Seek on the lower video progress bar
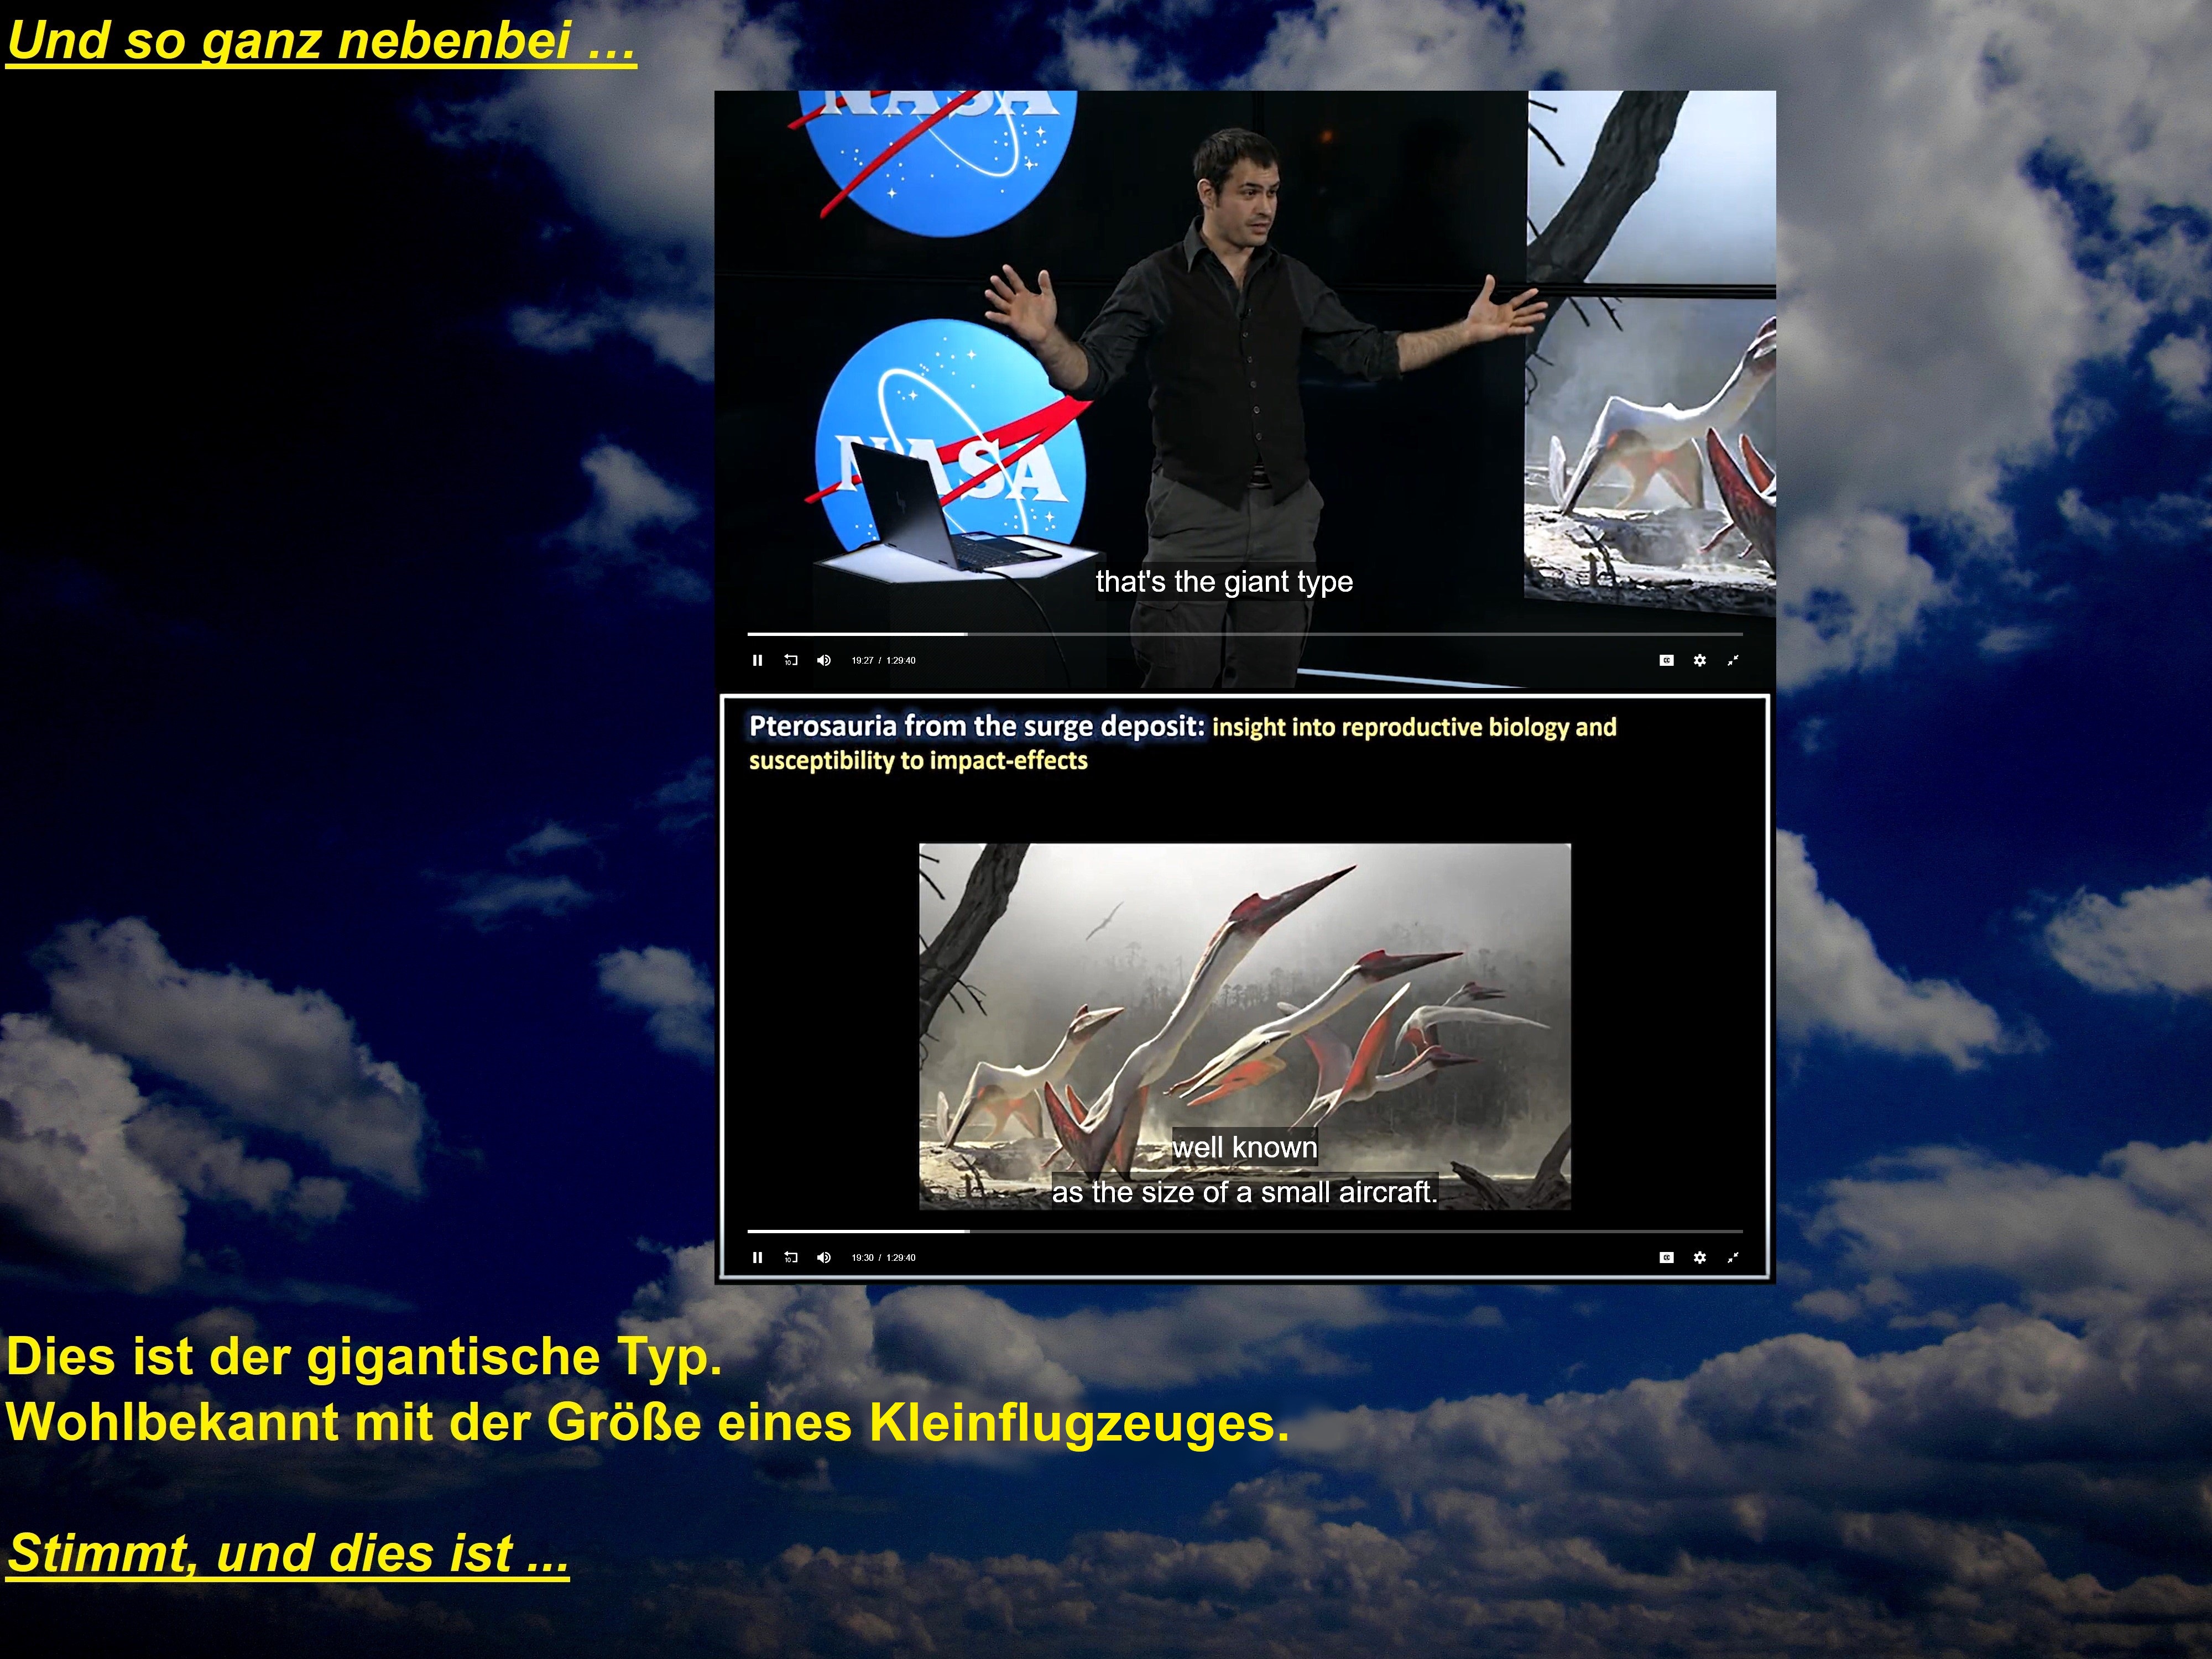The image size is (2212, 1659). tap(1245, 1231)
